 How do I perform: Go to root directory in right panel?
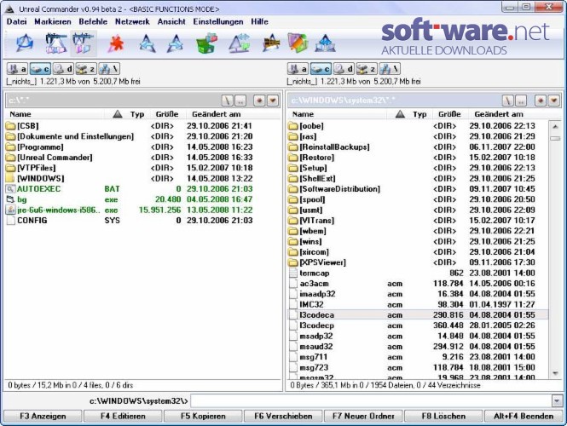tap(508, 101)
